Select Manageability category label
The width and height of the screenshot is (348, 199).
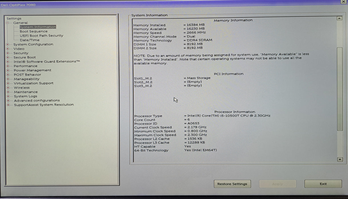click(27, 79)
